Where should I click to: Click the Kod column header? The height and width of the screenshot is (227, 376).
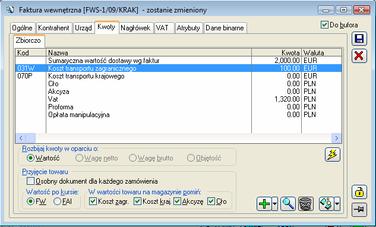click(31, 52)
